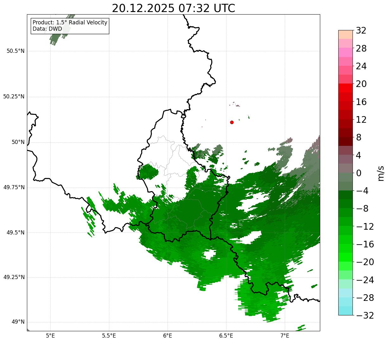Click the colorbar tick label −24
The height and width of the screenshot is (342, 388).
[365, 280]
